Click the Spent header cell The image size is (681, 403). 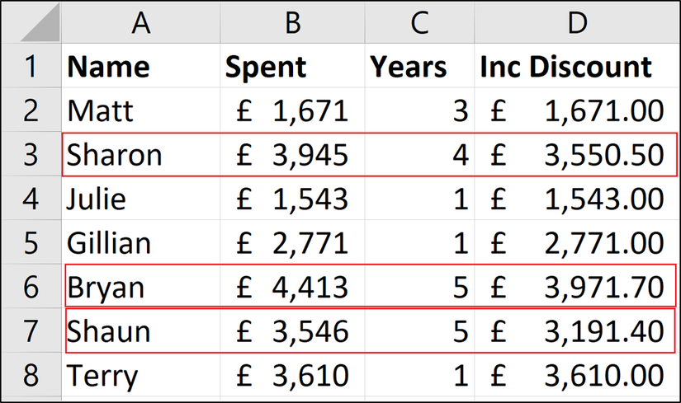pos(292,67)
